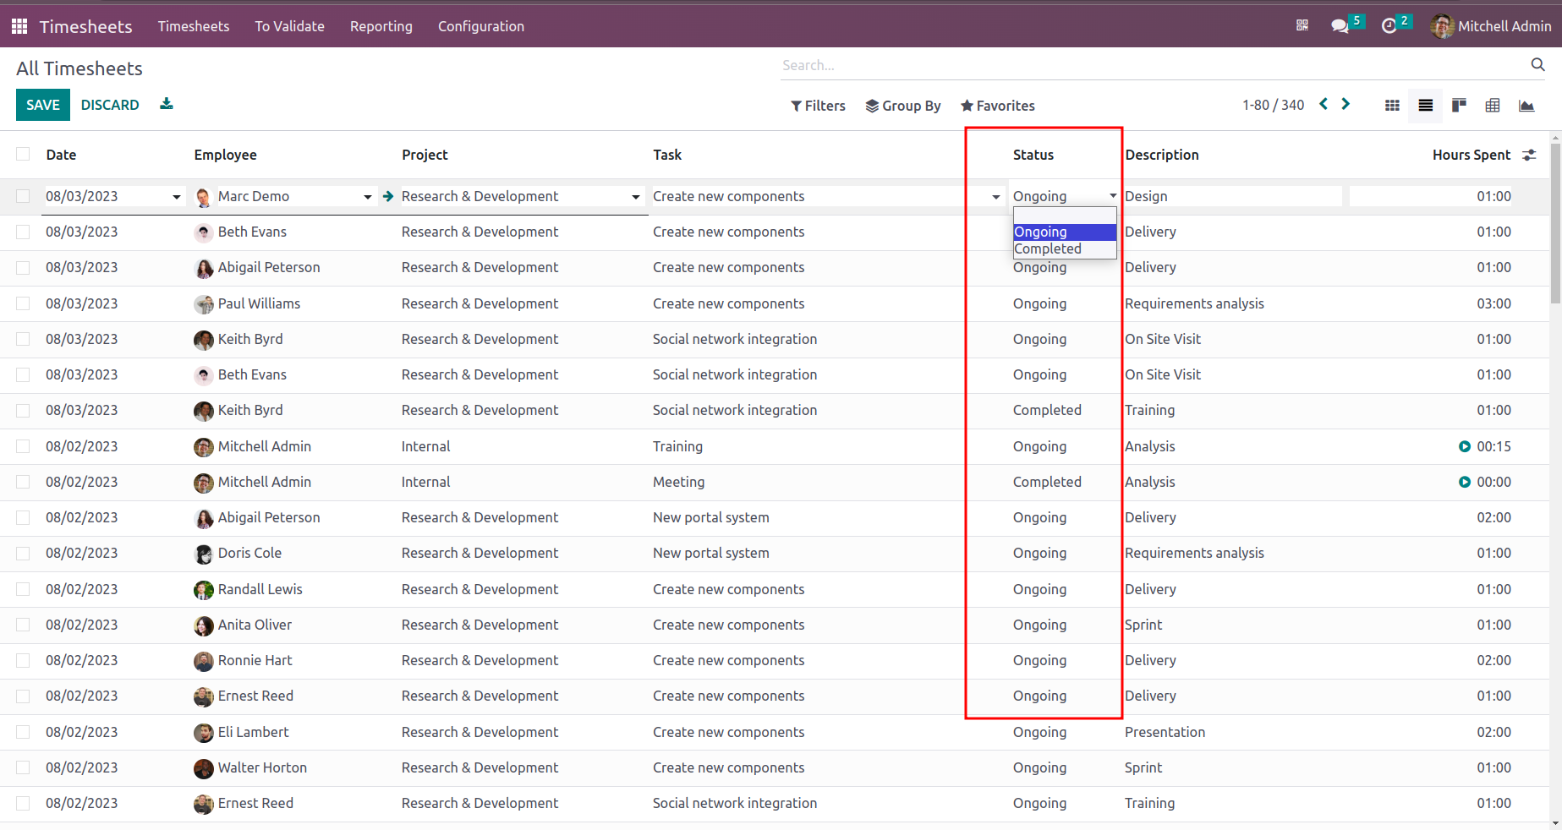Open the Reporting menu

(381, 26)
